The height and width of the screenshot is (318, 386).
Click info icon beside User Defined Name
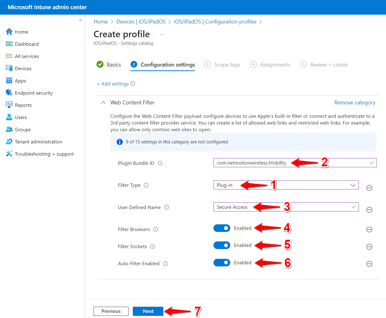click(x=166, y=207)
